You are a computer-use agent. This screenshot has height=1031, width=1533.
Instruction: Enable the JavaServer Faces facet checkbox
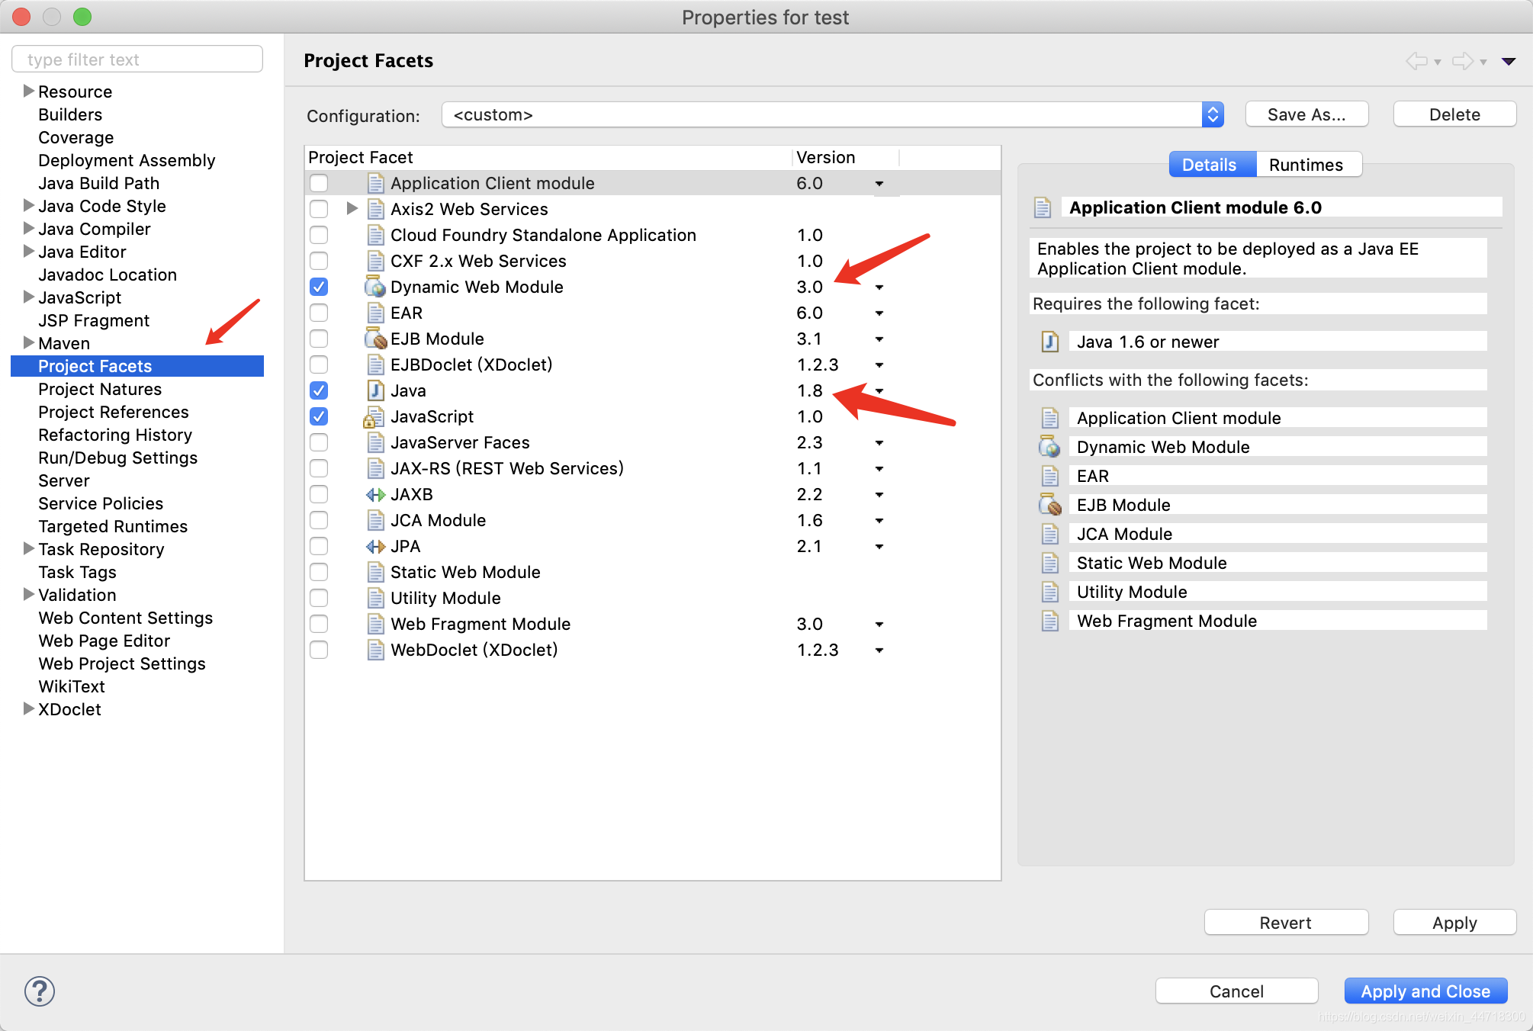319,442
